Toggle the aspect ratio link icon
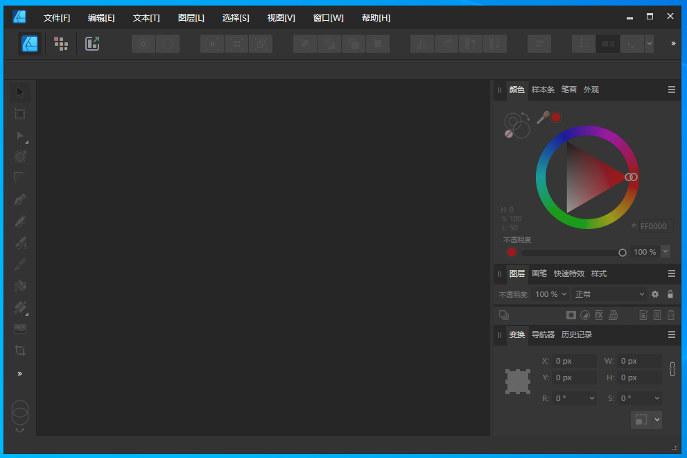The width and height of the screenshot is (687, 458). click(x=672, y=369)
